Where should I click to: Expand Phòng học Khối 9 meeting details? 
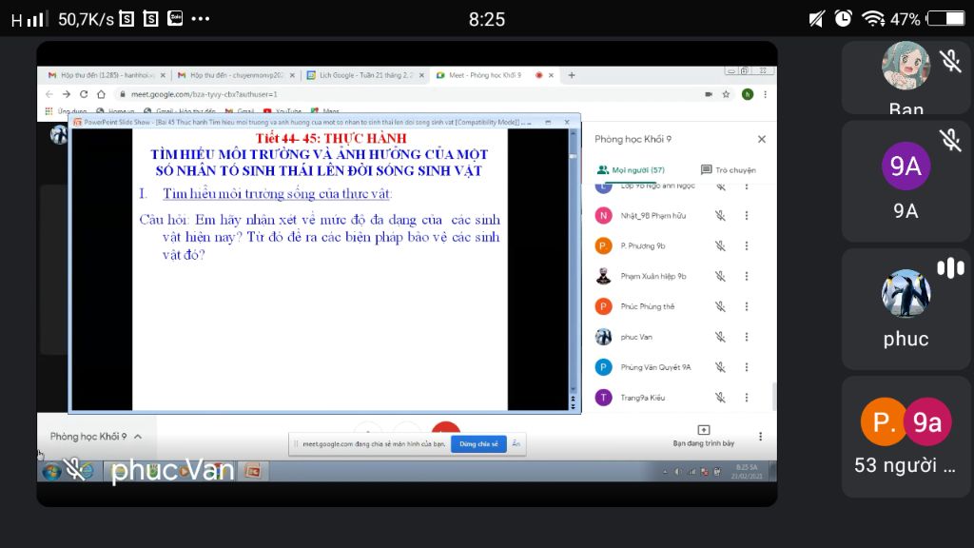tap(96, 436)
